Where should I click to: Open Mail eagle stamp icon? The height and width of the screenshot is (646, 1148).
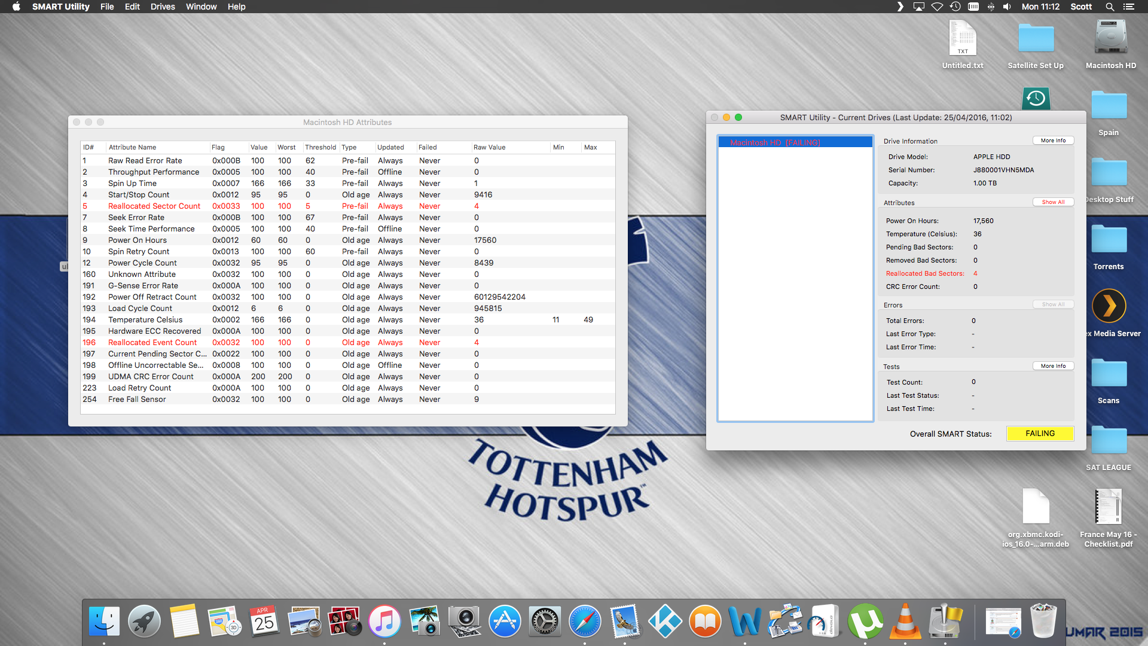click(625, 621)
